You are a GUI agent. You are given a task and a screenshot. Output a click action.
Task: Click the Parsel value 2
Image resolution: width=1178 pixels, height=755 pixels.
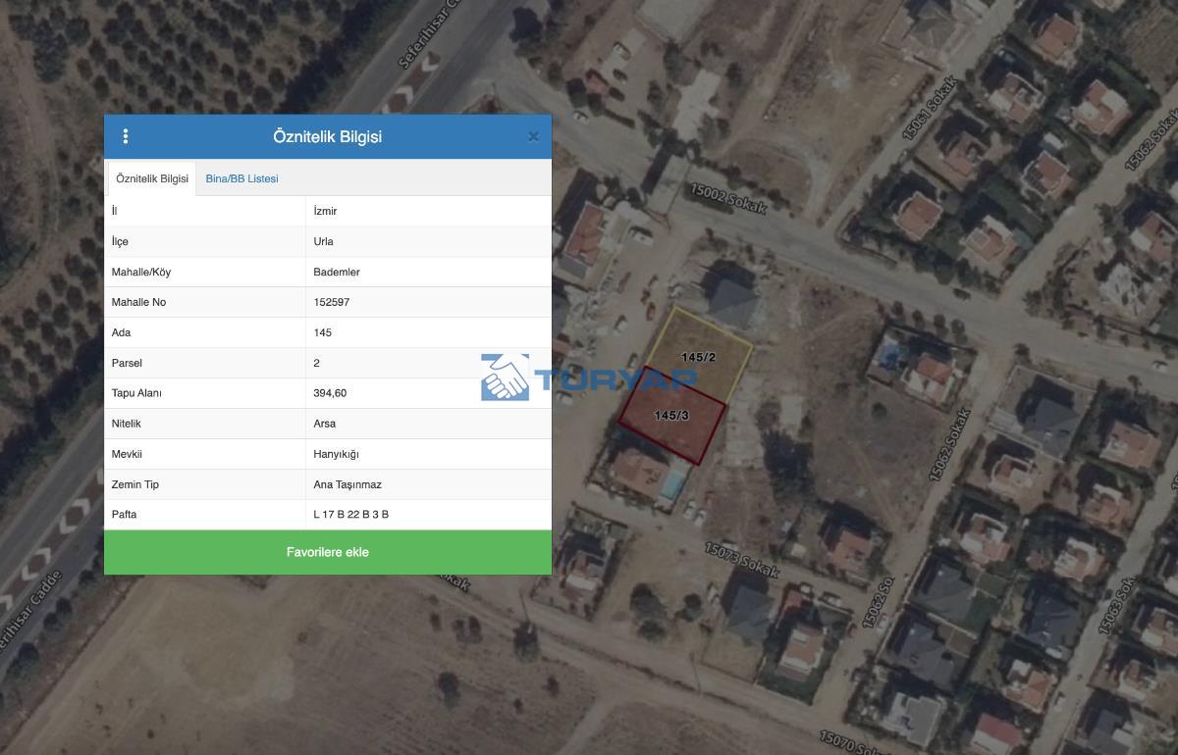tap(317, 363)
